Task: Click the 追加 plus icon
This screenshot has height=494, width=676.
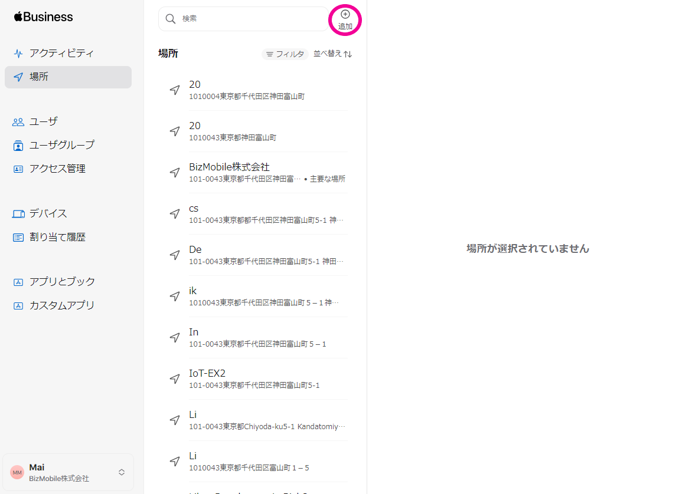Action: click(345, 14)
